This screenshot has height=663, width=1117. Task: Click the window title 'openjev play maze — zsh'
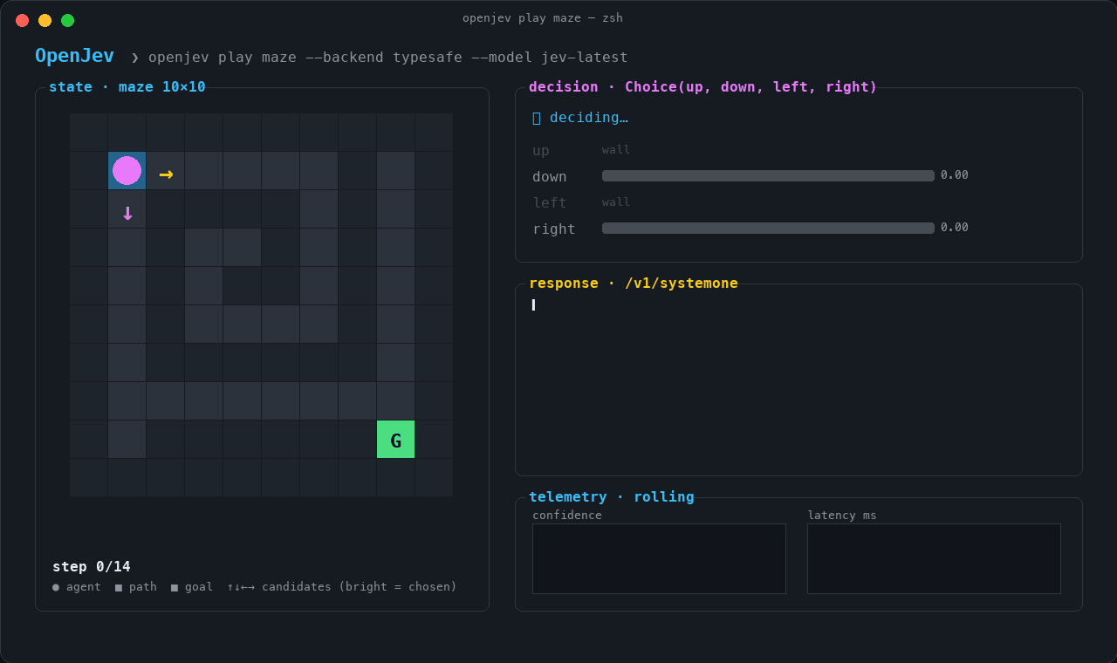[x=543, y=18]
